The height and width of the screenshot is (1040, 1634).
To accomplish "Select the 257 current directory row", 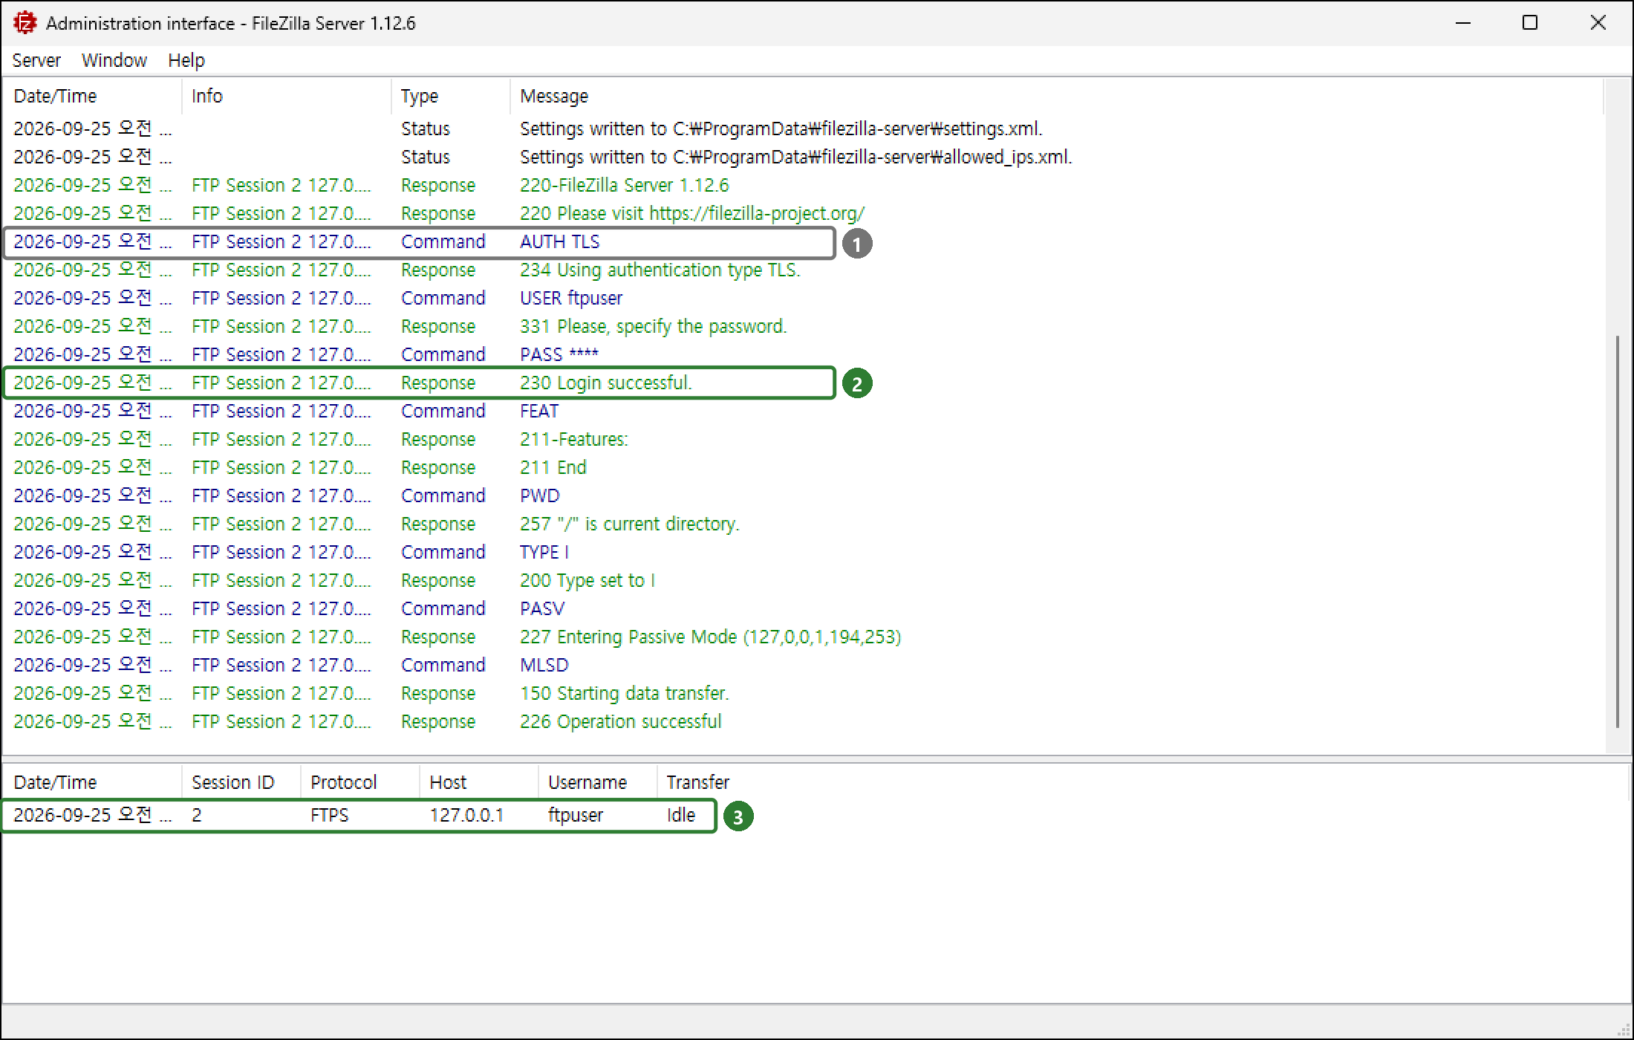I will click(x=802, y=524).
